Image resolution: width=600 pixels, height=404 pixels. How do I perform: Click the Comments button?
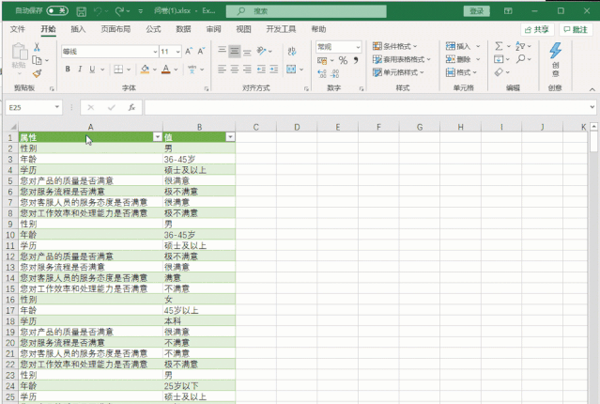(576, 29)
